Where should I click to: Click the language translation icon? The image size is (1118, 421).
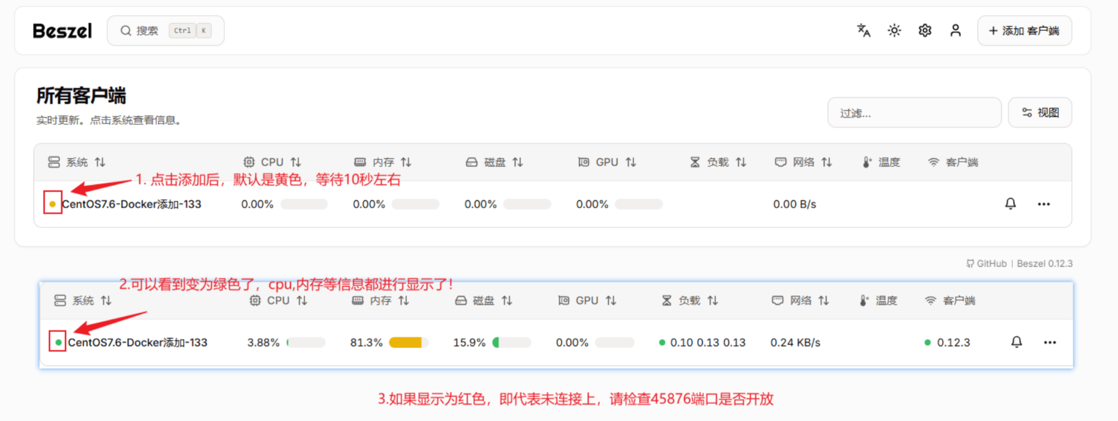pos(863,30)
